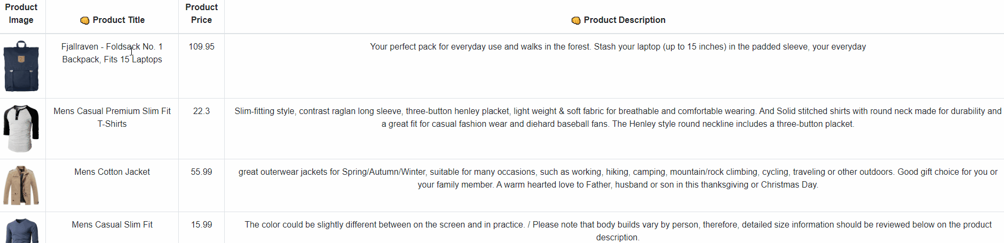1004x243 pixels.
Task: Select the 55.99 price cell
Action: [x=201, y=172]
